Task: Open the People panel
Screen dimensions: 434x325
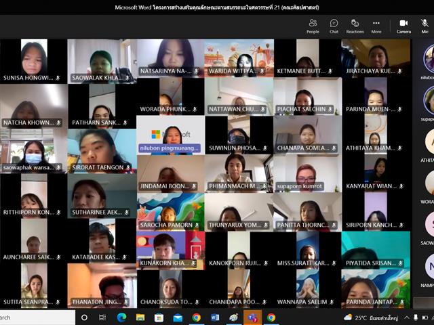Action: (313, 26)
